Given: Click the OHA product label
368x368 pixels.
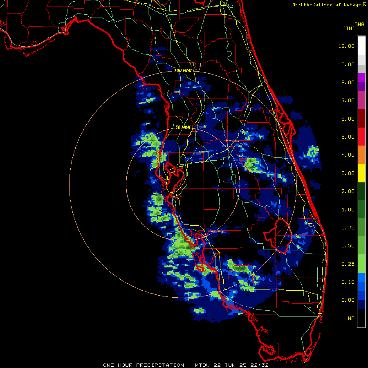Looking at the screenshot, I should (359, 25).
